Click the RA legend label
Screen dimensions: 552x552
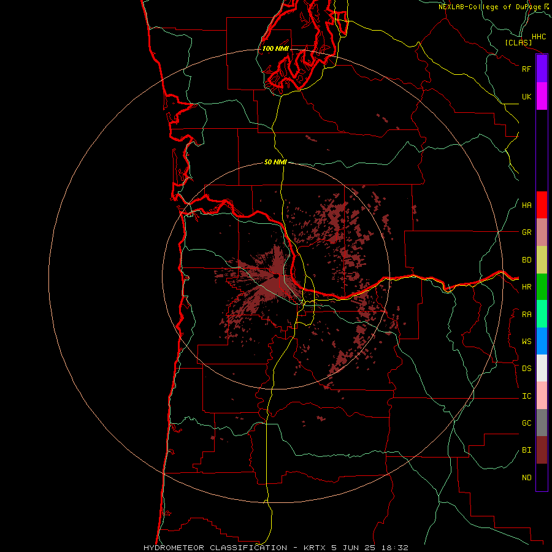pos(526,315)
